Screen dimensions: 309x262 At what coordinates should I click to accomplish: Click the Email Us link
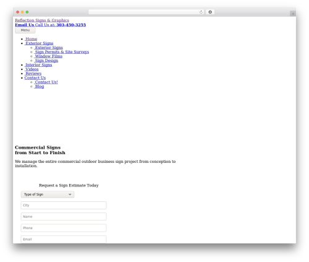25,25
